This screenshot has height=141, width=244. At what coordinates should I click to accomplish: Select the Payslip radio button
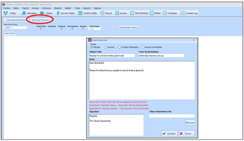click(91, 47)
